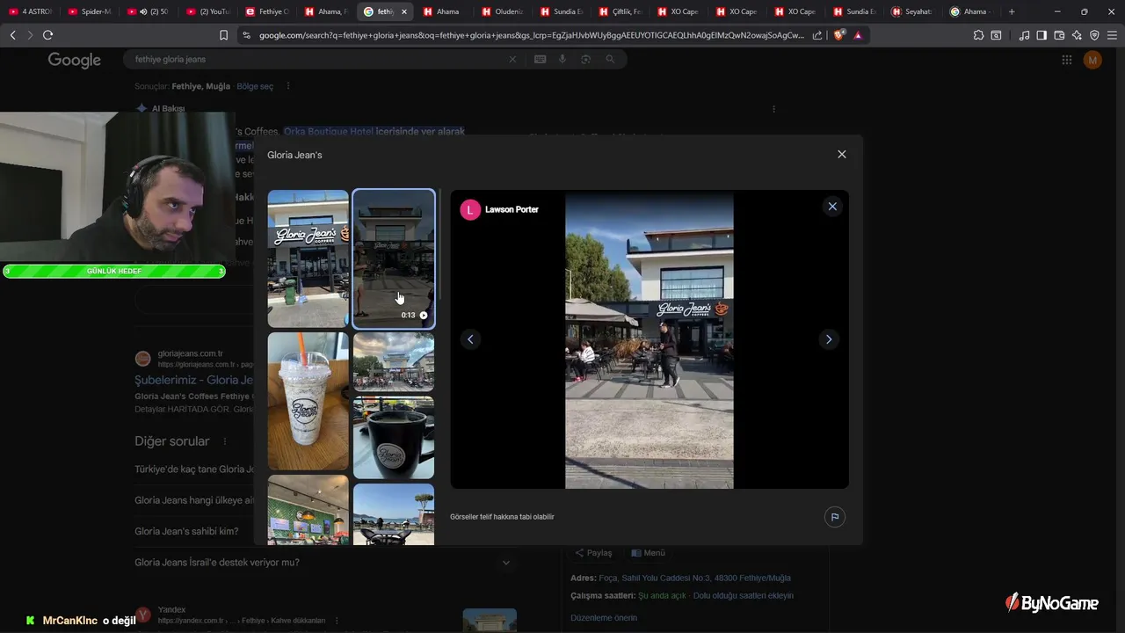
Task: Select the iced drink cup thumbnail
Action: (x=308, y=401)
